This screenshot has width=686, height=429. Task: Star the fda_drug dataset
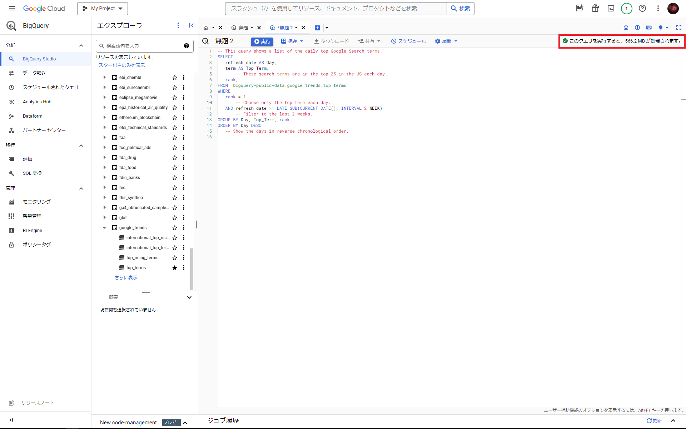[x=175, y=157]
